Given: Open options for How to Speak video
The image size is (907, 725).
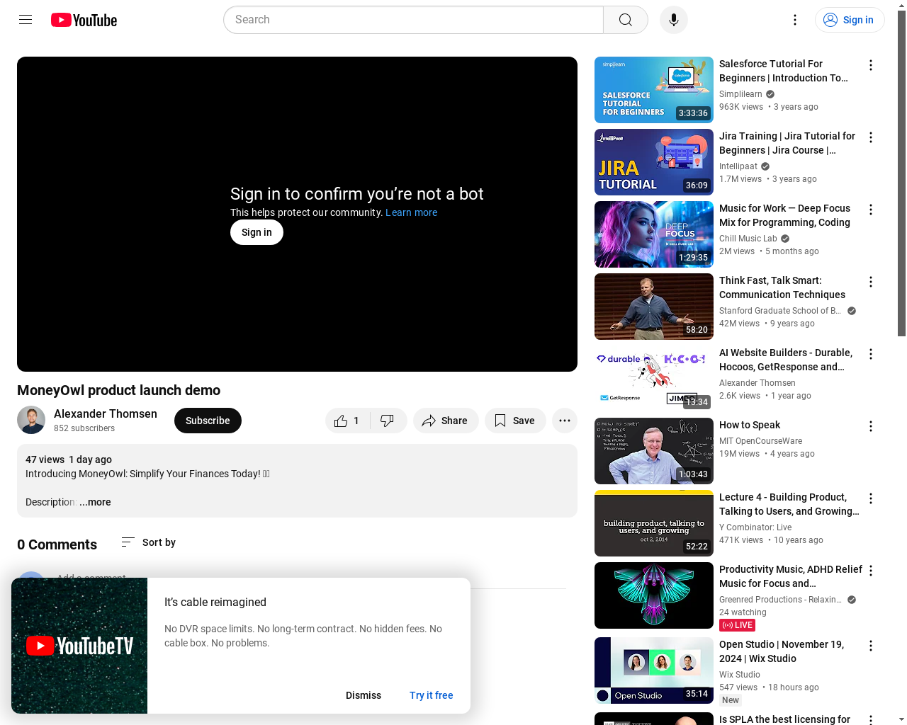Looking at the screenshot, I should coord(871,426).
